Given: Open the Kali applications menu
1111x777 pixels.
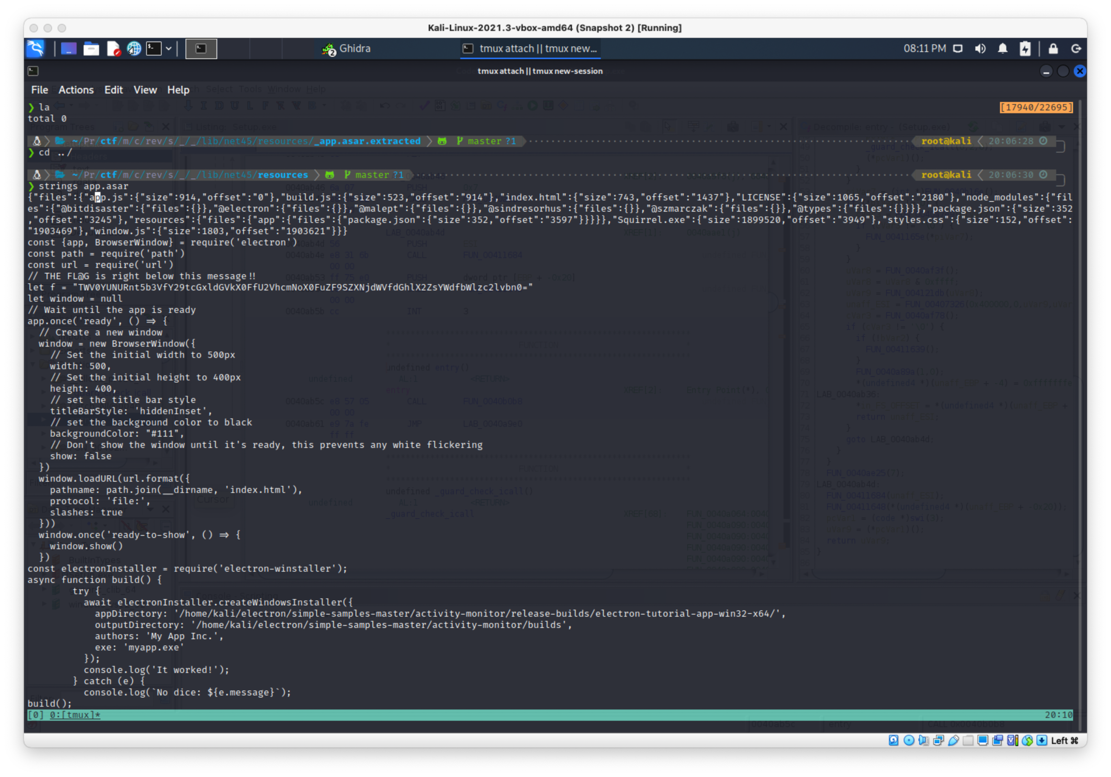Looking at the screenshot, I should pyautogui.click(x=36, y=49).
